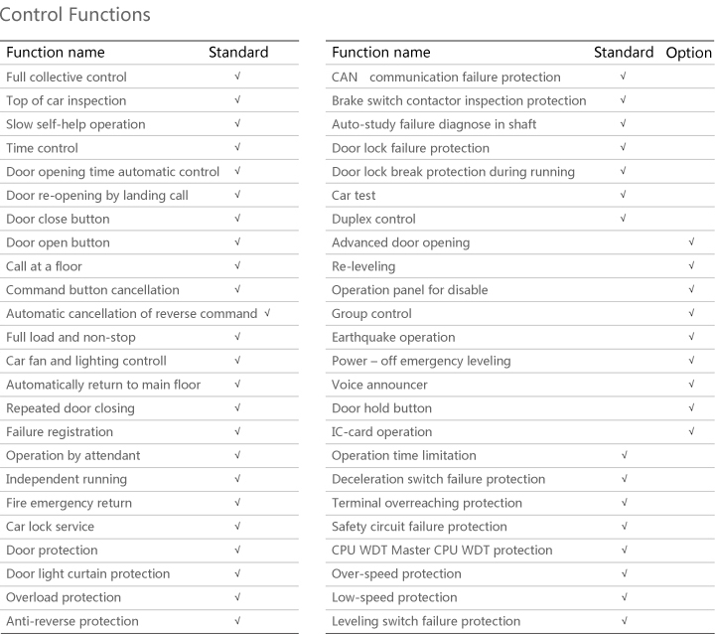Click the Car lock service text
Screen dimensions: 715x634
click(51, 527)
